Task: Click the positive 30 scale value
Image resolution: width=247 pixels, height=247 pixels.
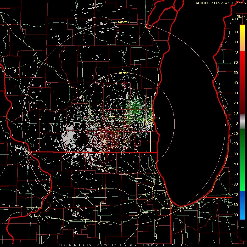Action: [236, 93]
